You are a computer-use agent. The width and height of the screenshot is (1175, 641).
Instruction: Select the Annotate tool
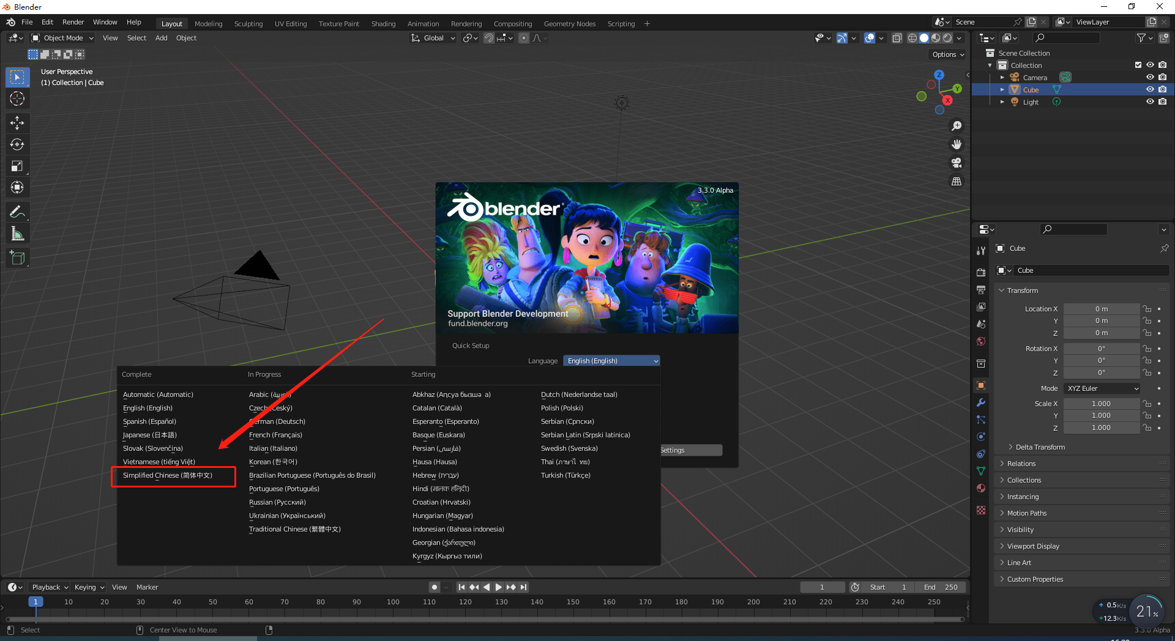(17, 212)
